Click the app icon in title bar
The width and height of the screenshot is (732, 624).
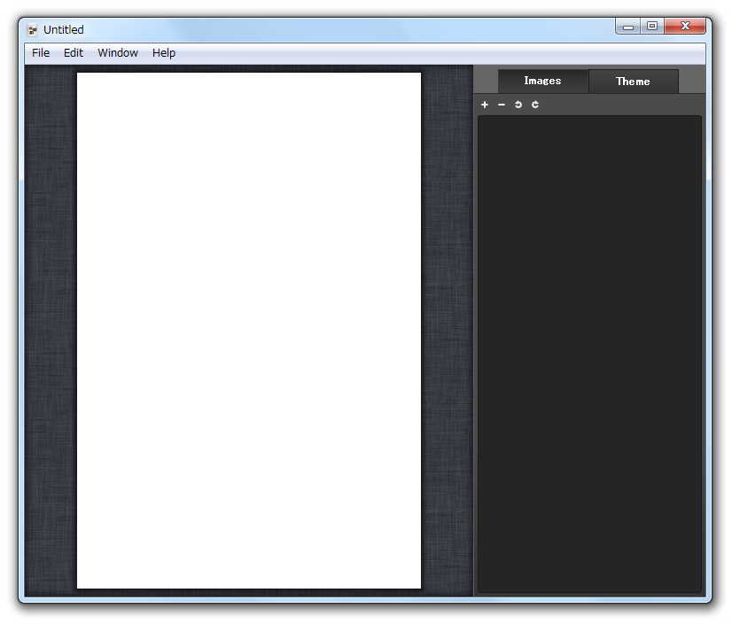tap(32, 30)
